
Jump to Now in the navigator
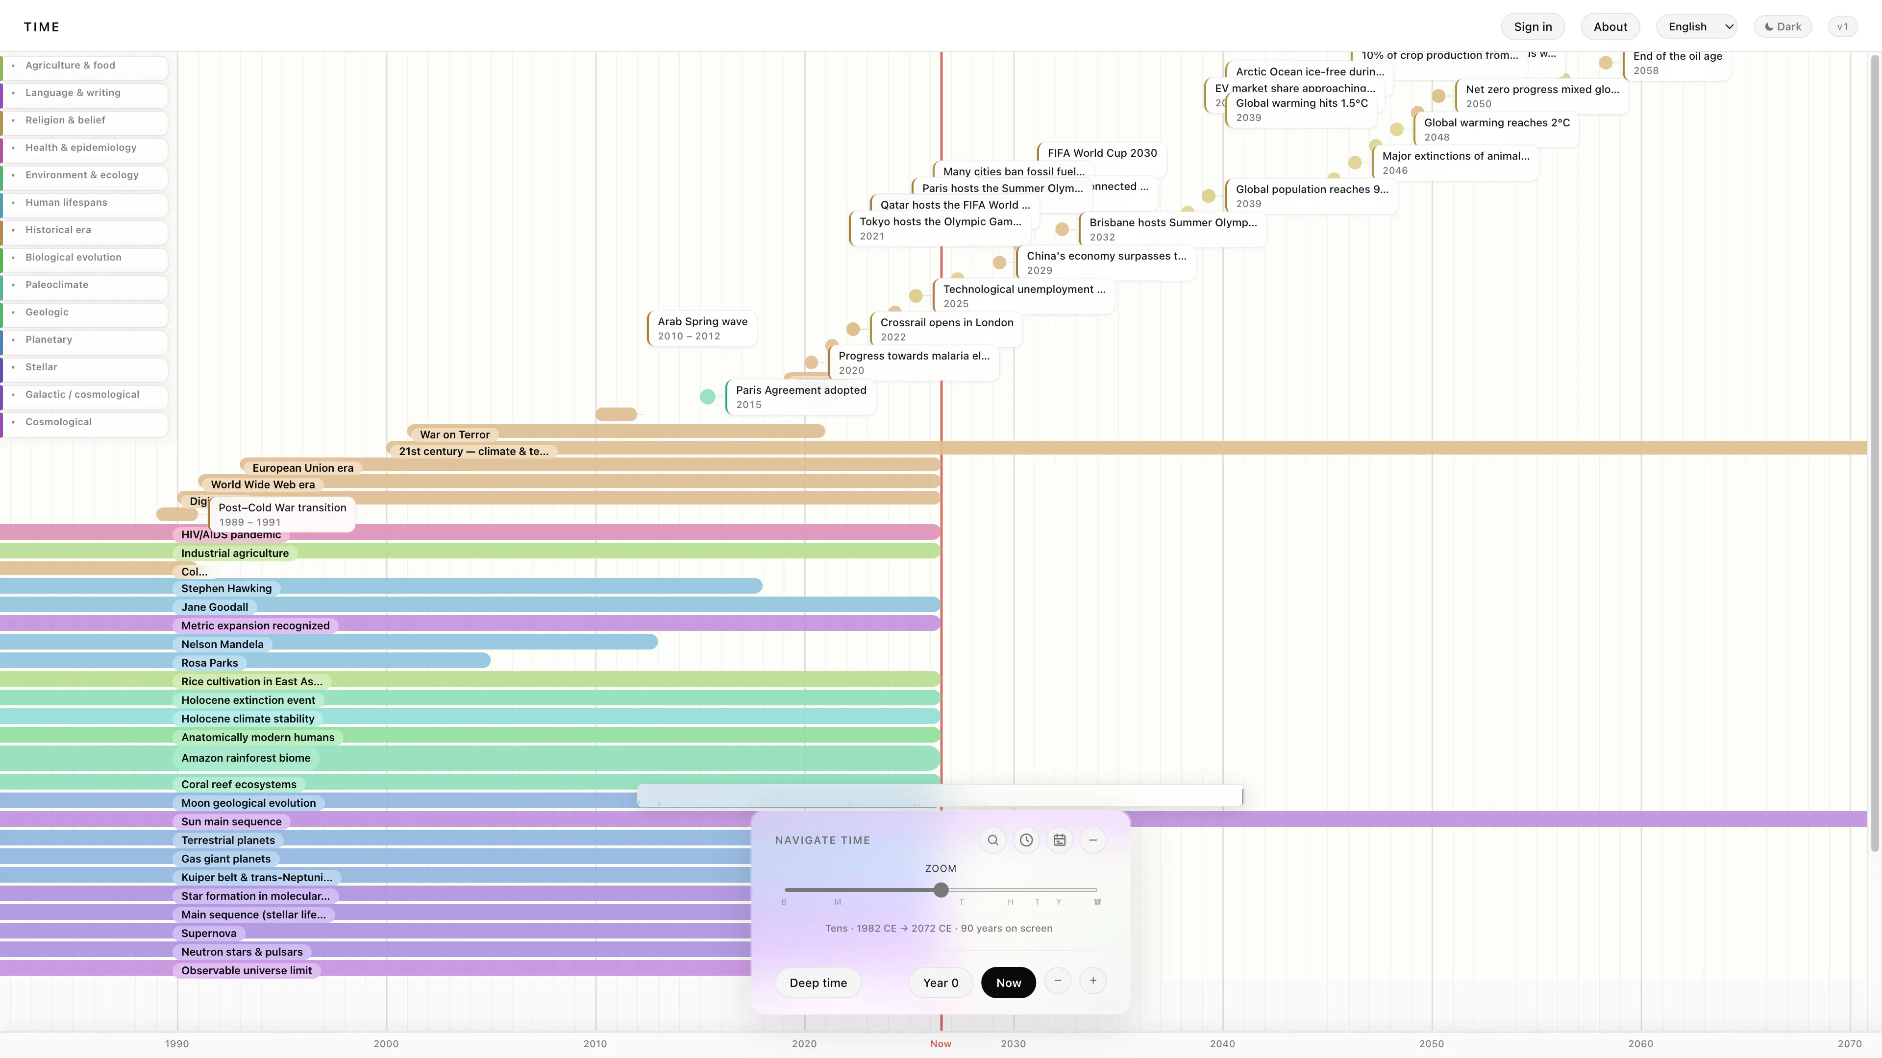coord(1008,983)
